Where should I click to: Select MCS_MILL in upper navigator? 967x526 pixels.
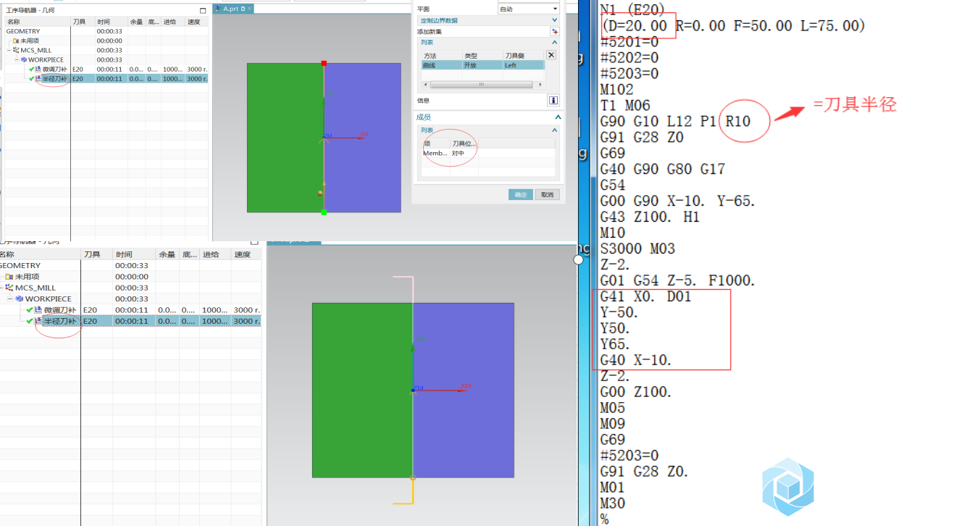38,50
